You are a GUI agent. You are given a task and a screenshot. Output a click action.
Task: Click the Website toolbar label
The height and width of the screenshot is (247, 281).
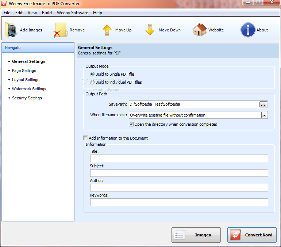pos(216,30)
